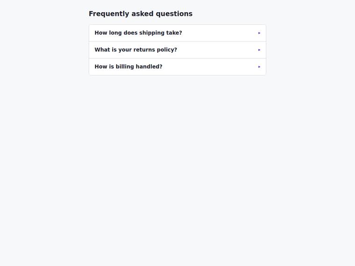355x266 pixels.
Task: Expand 'How is billing handled?'
Action: [x=177, y=67]
